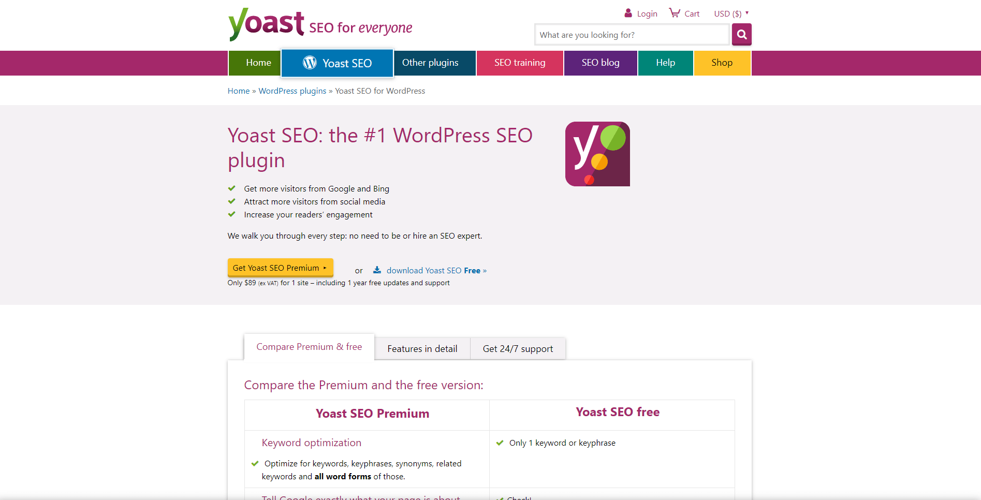
Task: Click the Yoast SEO plugin logo image
Action: 597,154
